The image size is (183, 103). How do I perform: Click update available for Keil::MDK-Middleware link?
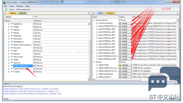click(x=32, y=94)
